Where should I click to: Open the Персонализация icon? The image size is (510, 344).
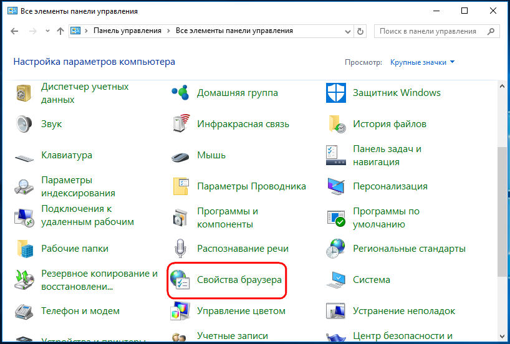coord(336,186)
